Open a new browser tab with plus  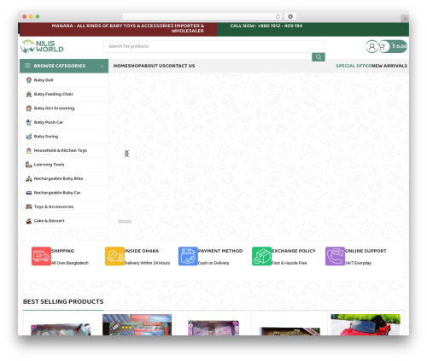pos(405,19)
